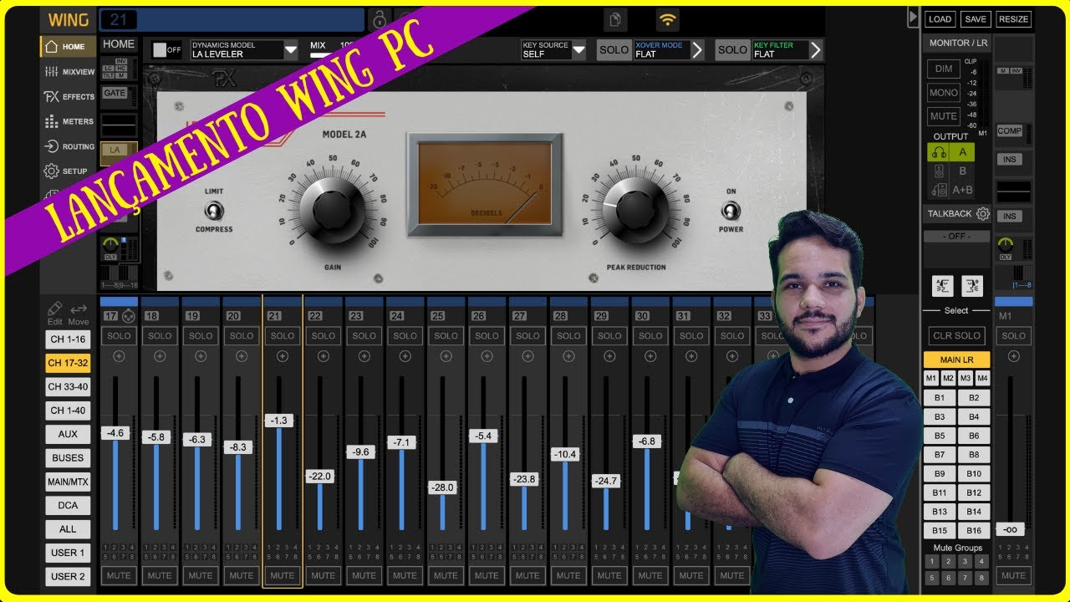The width and height of the screenshot is (1070, 602).
Task: Open the COMP block on M1 strip
Action: [x=1009, y=131]
